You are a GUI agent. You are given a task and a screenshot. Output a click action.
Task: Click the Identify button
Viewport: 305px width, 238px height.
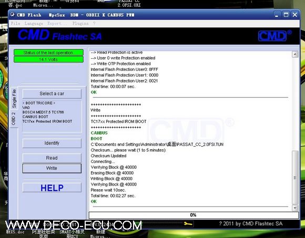(x=52, y=143)
